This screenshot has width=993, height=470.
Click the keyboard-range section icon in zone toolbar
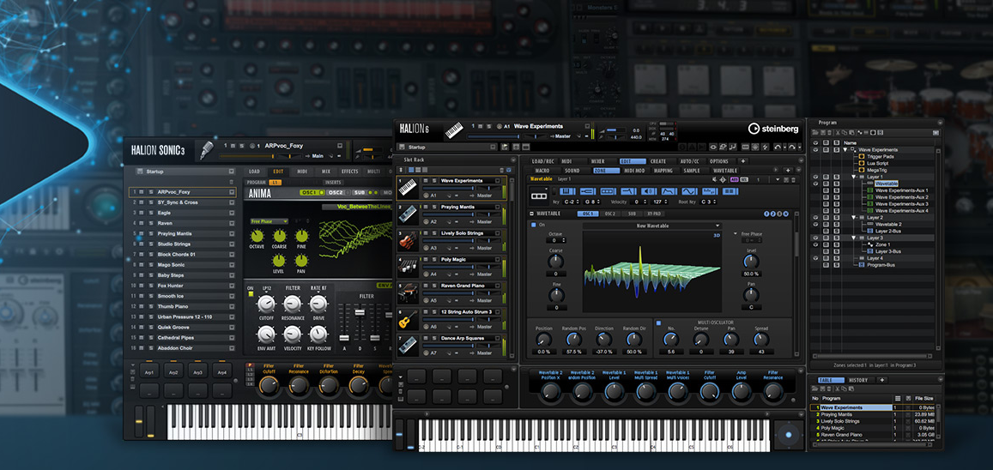pos(567,191)
